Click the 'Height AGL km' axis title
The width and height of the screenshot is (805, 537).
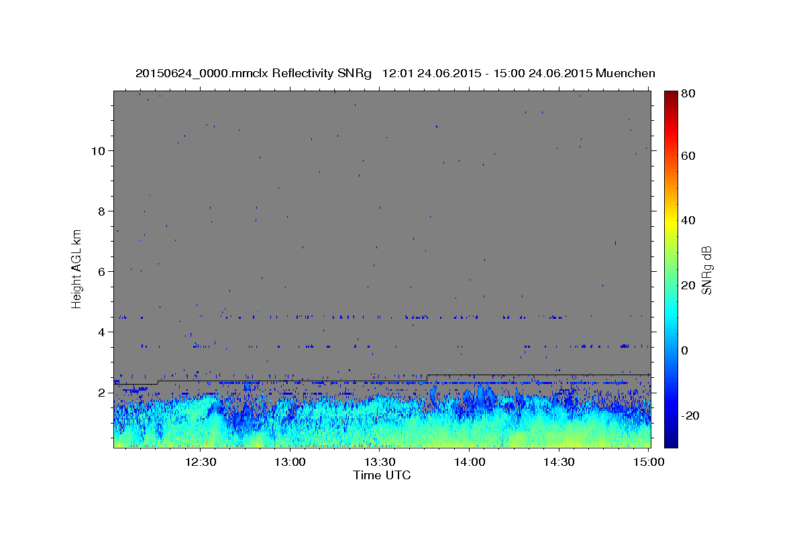tap(77, 268)
